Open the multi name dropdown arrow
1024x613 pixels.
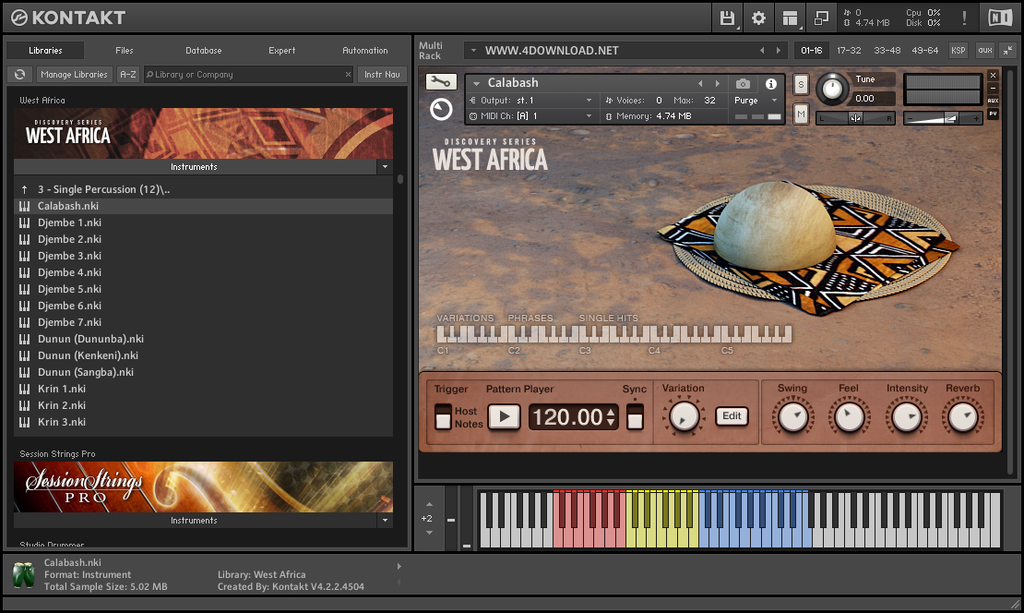pos(473,51)
